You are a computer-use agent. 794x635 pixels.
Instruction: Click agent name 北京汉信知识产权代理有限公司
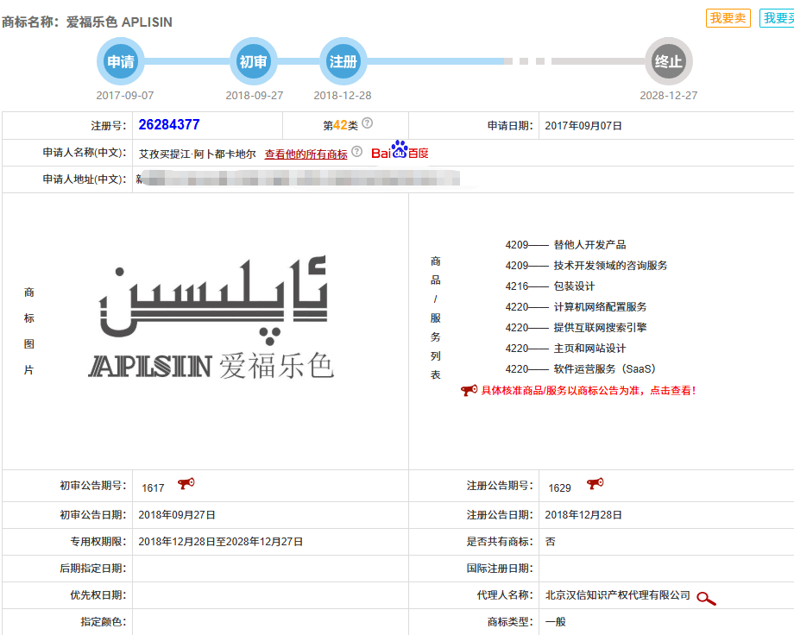click(x=618, y=595)
